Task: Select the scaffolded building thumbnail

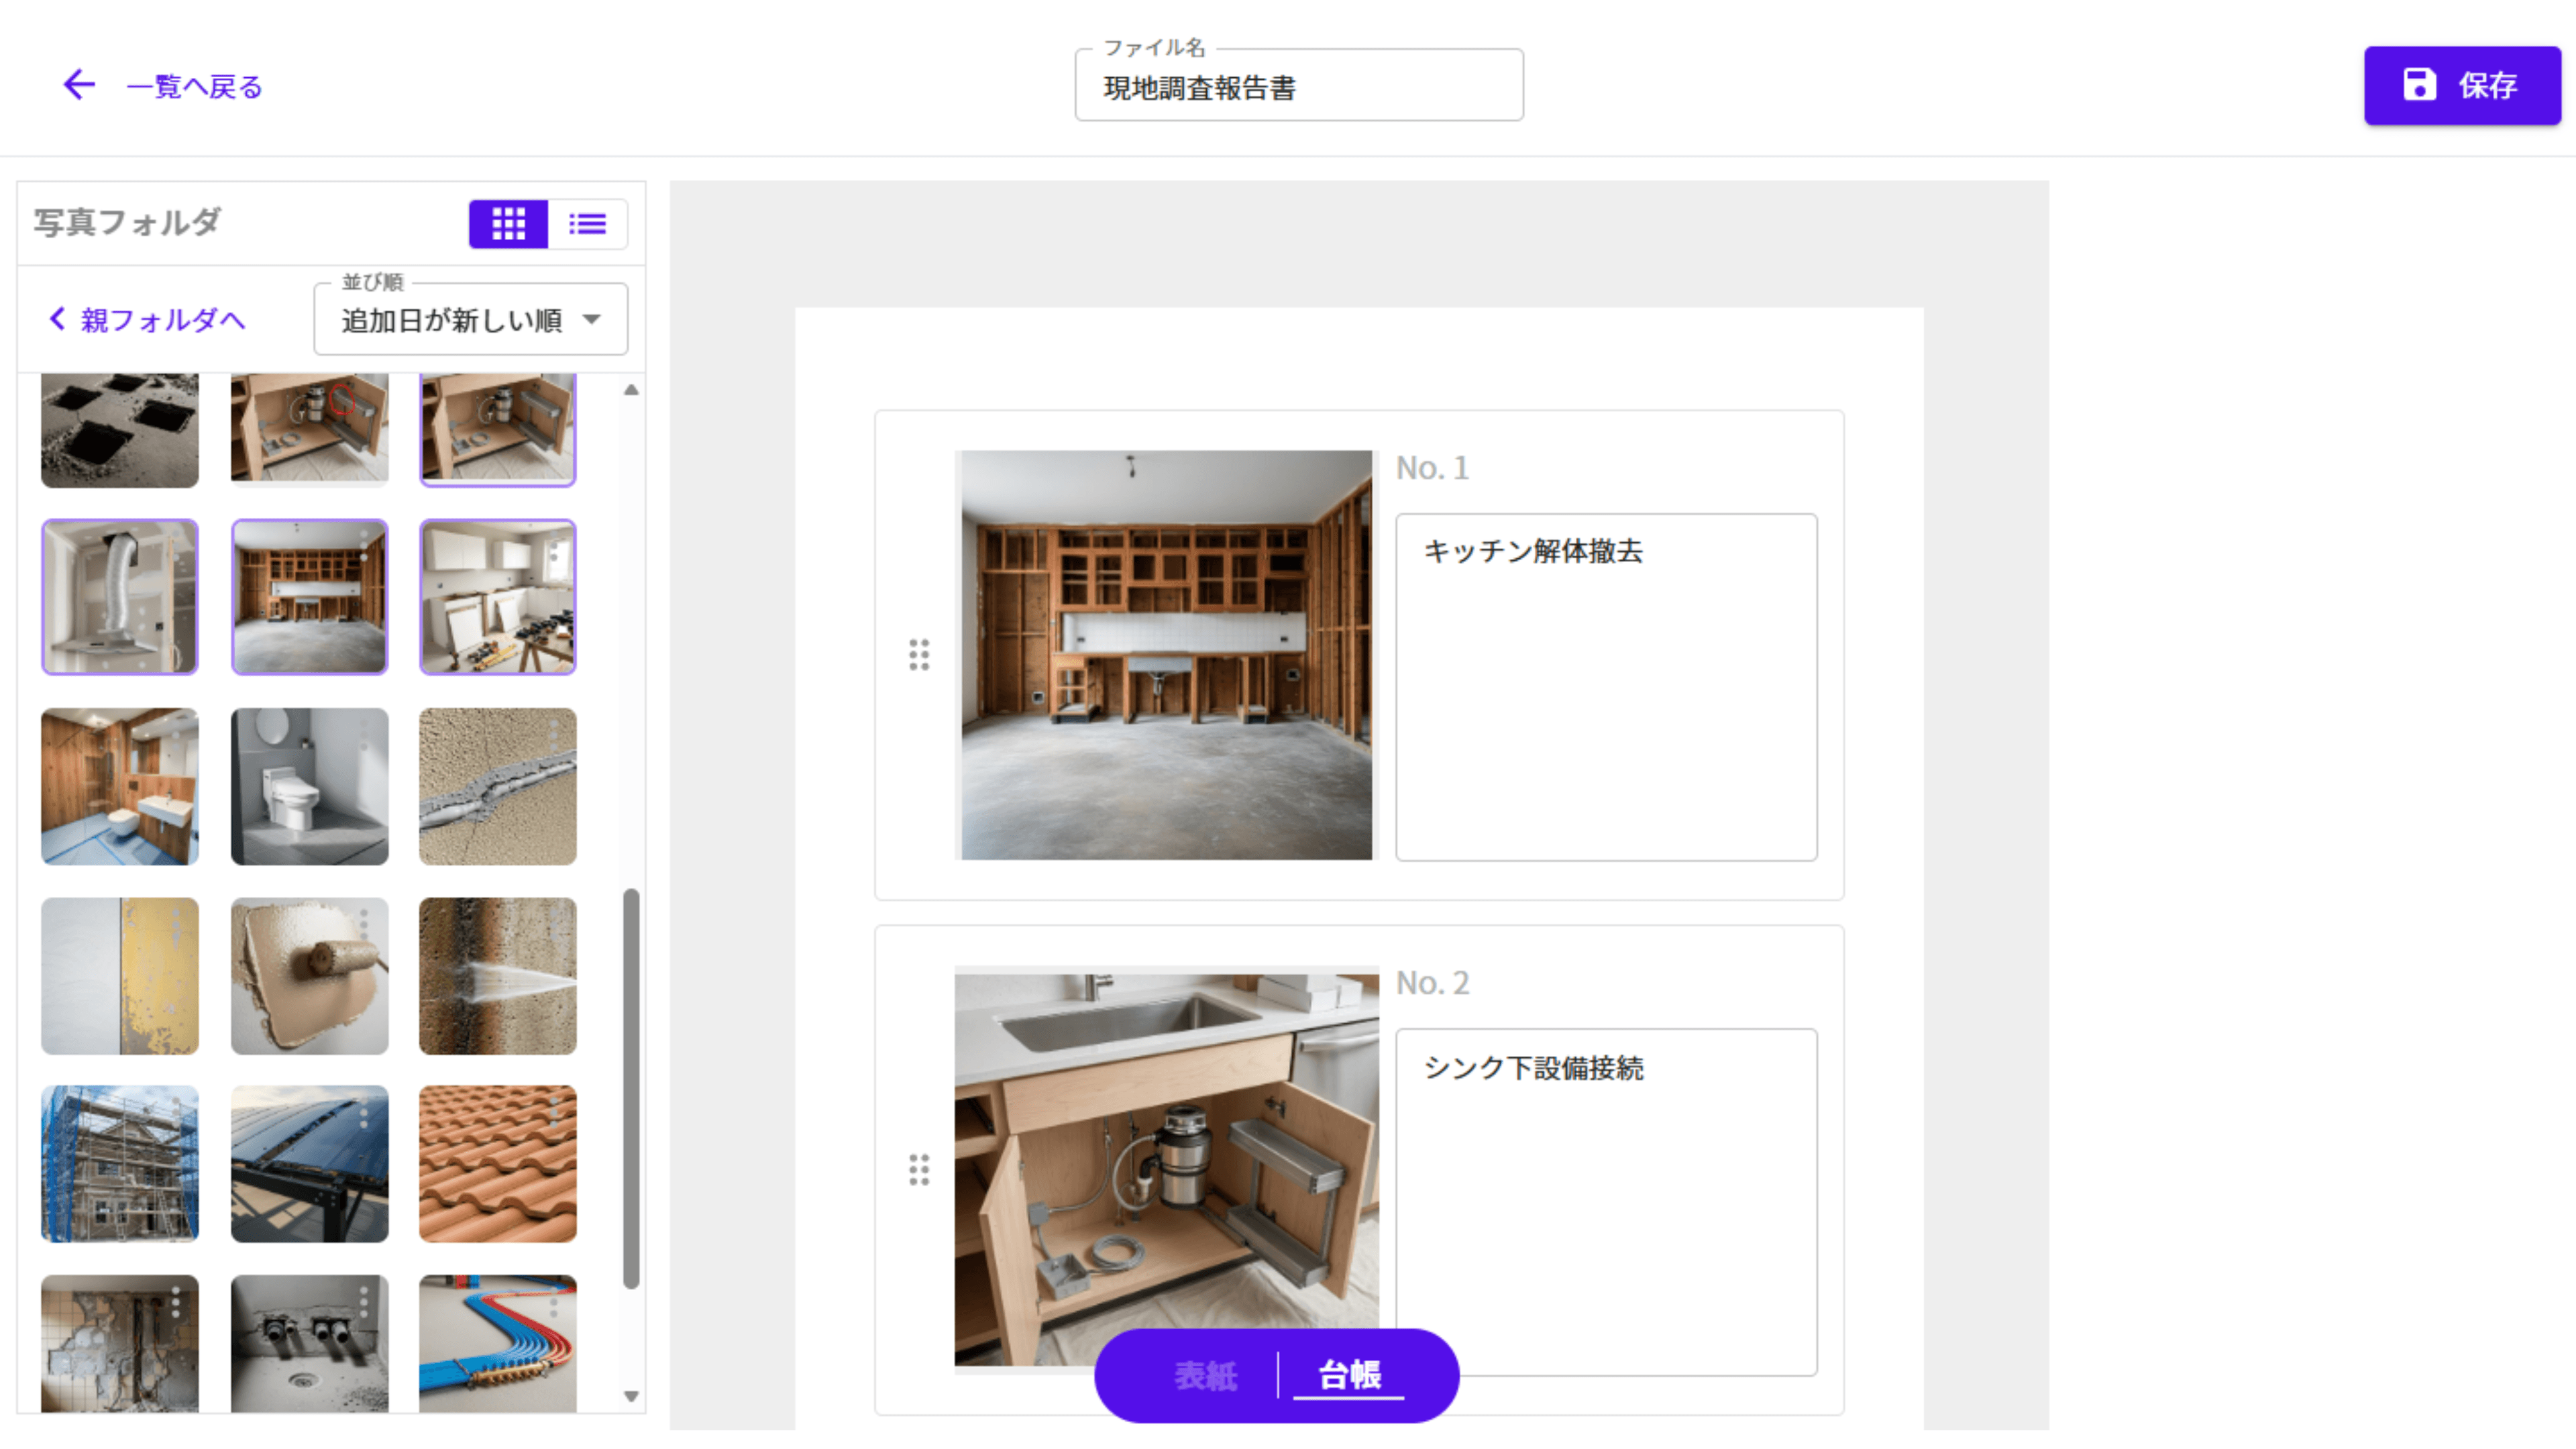Action: point(120,1164)
